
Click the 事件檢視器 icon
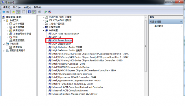11,27
